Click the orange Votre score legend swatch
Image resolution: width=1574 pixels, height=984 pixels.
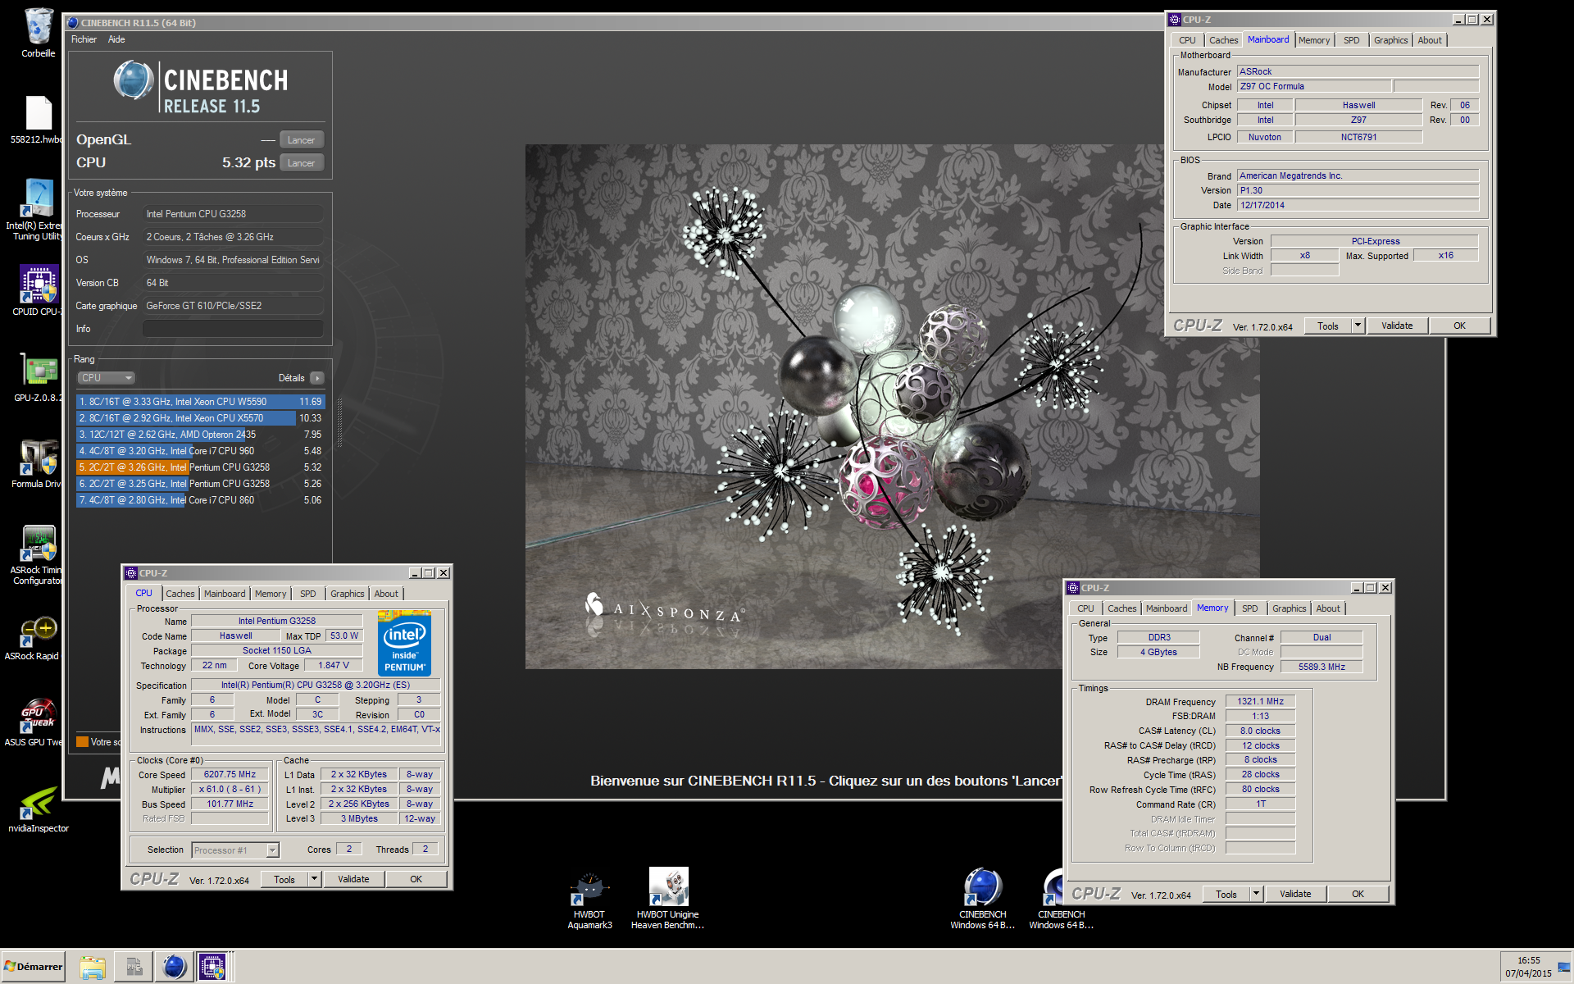tap(82, 742)
